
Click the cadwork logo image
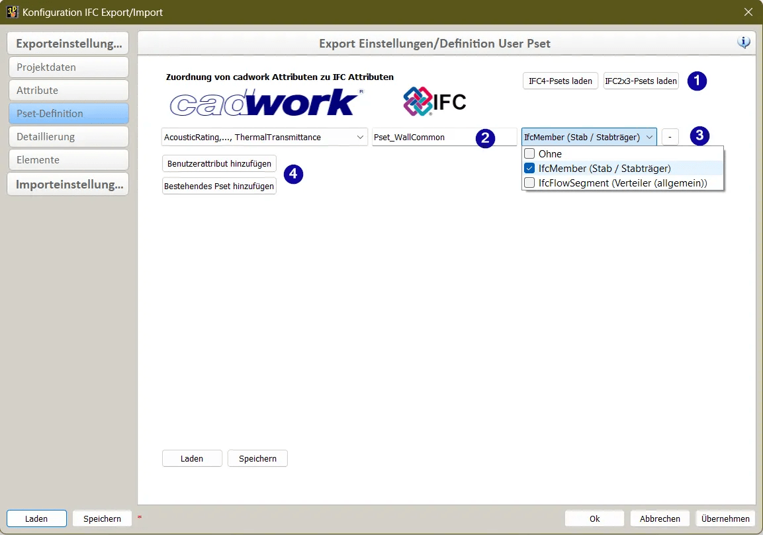265,103
